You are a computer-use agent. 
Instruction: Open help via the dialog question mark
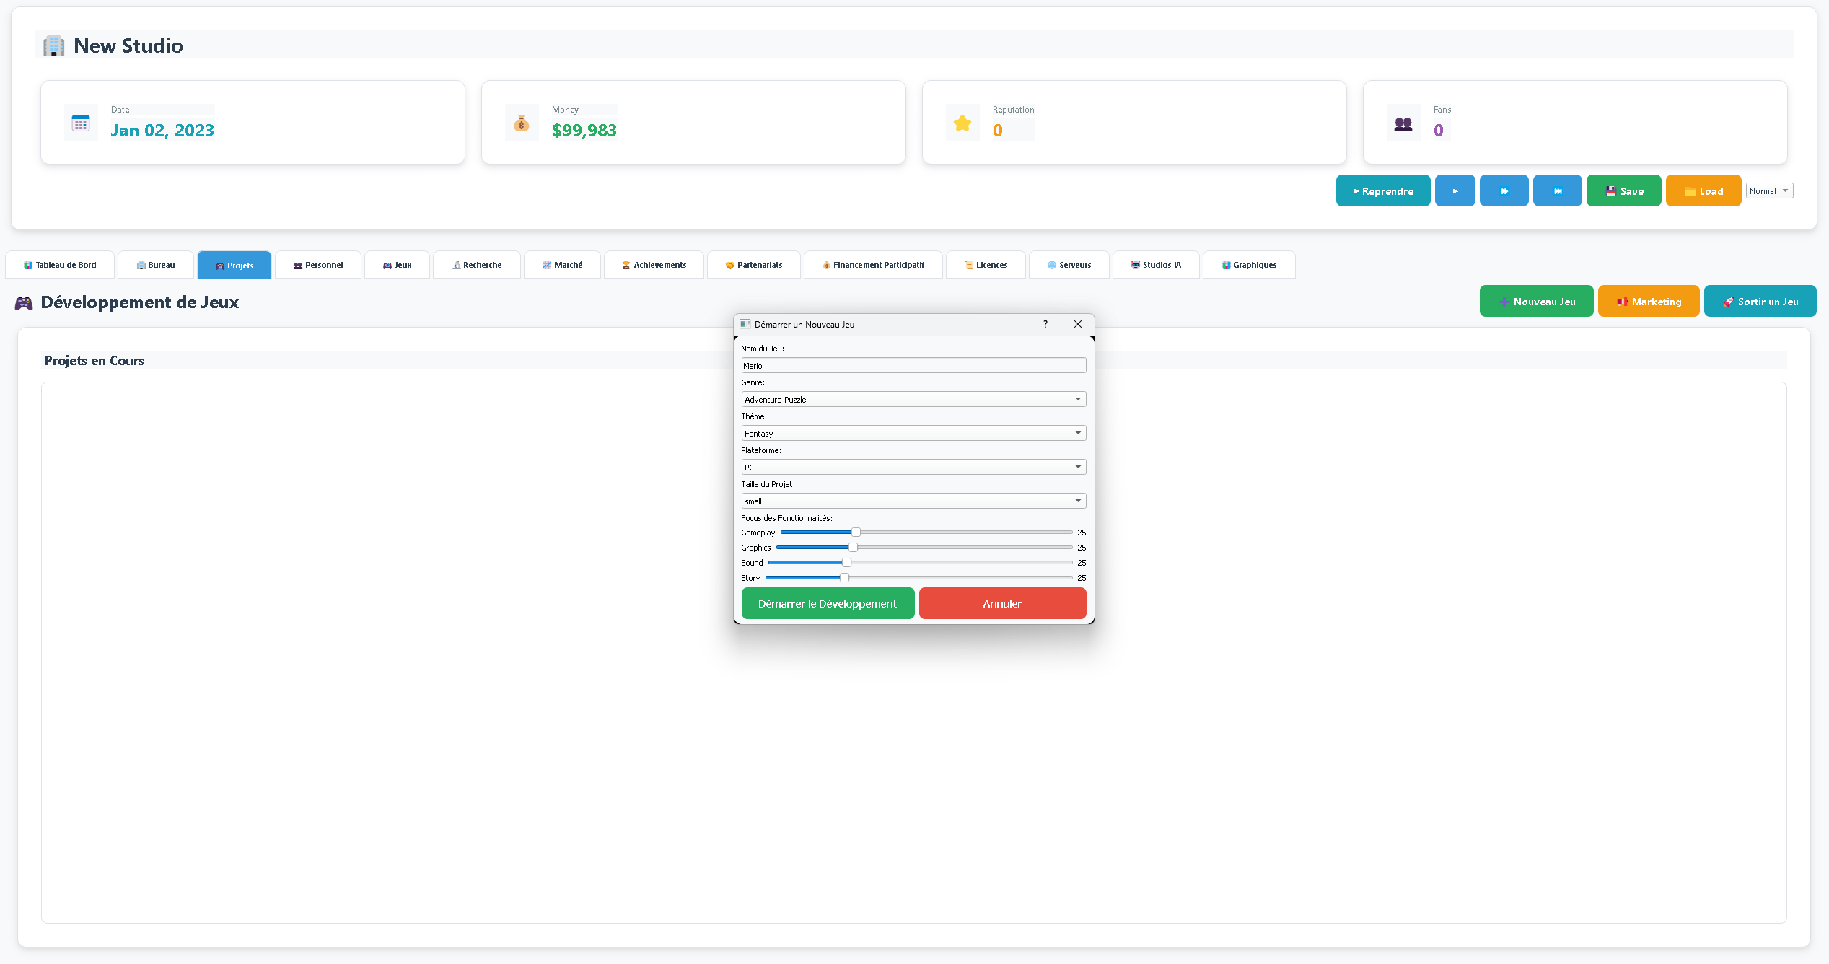1045,324
